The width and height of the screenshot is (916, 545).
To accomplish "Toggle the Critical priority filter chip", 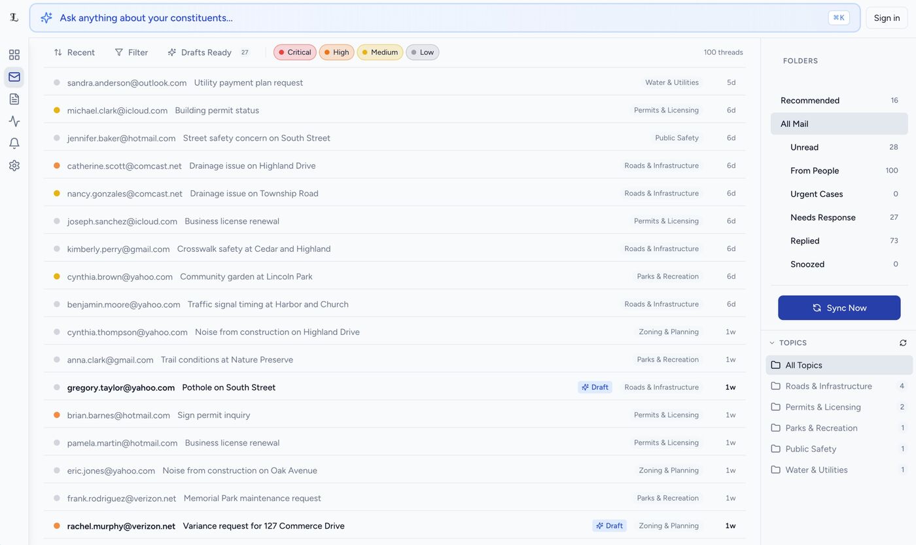I will 294,52.
